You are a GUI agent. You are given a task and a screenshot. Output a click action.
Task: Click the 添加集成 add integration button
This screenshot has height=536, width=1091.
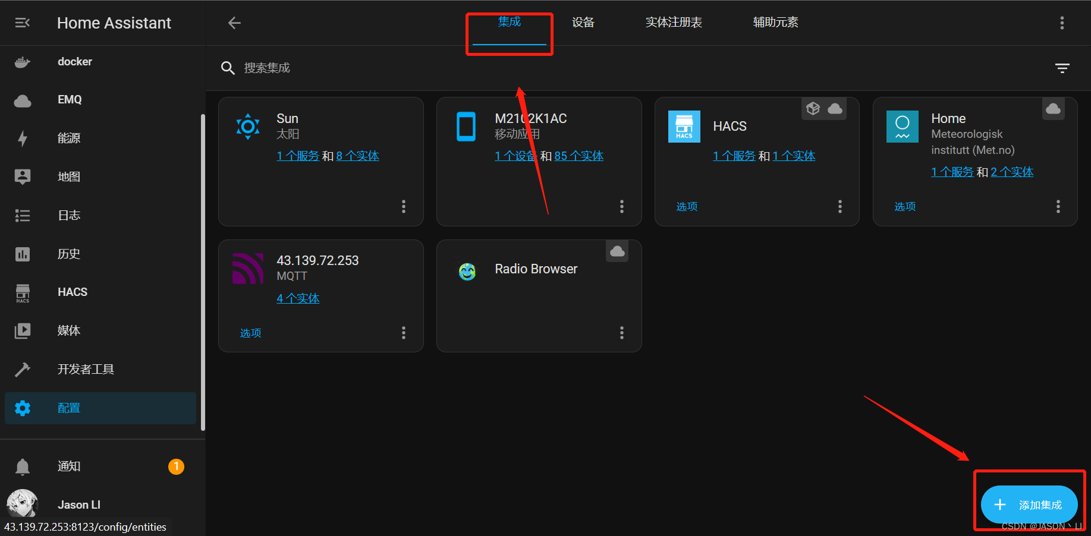(x=1029, y=505)
